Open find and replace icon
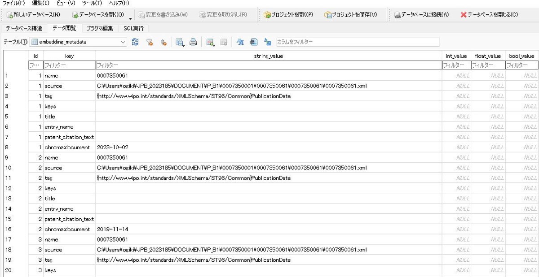The image size is (539, 277). click(x=268, y=42)
